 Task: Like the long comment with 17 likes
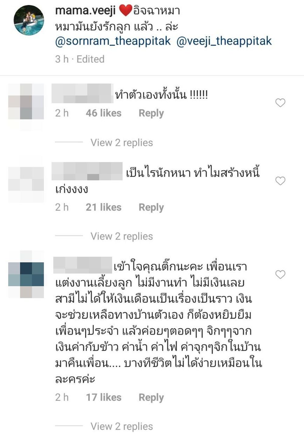click(280, 274)
